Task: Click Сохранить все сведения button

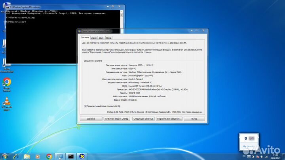Action: click(169, 119)
